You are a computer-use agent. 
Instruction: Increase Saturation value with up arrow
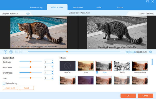(x=52, y=66)
